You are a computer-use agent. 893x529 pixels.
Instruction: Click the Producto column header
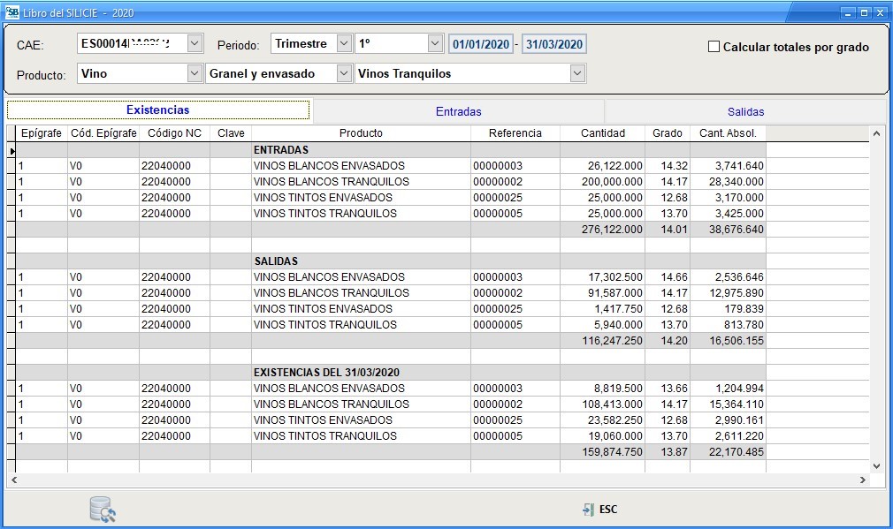(x=361, y=133)
